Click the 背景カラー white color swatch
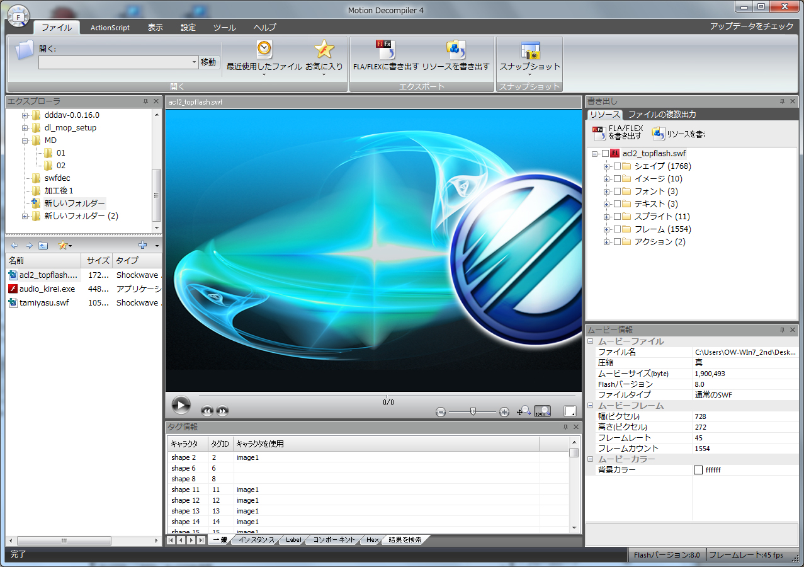804x567 pixels. (x=698, y=470)
